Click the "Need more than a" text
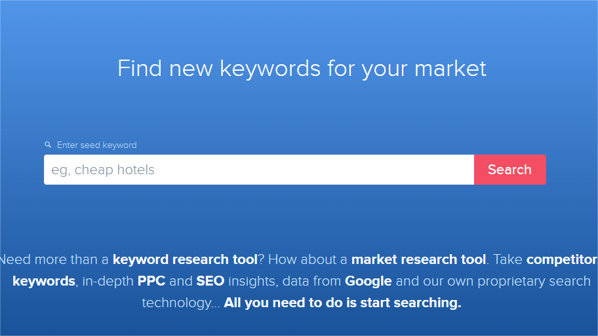Image resolution: width=598 pixels, height=336 pixels. pyautogui.click(x=54, y=259)
